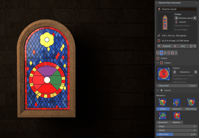Click the '130 x 240 cm, 352 pieces' text
The height and width of the screenshot is (138, 199).
point(174,36)
